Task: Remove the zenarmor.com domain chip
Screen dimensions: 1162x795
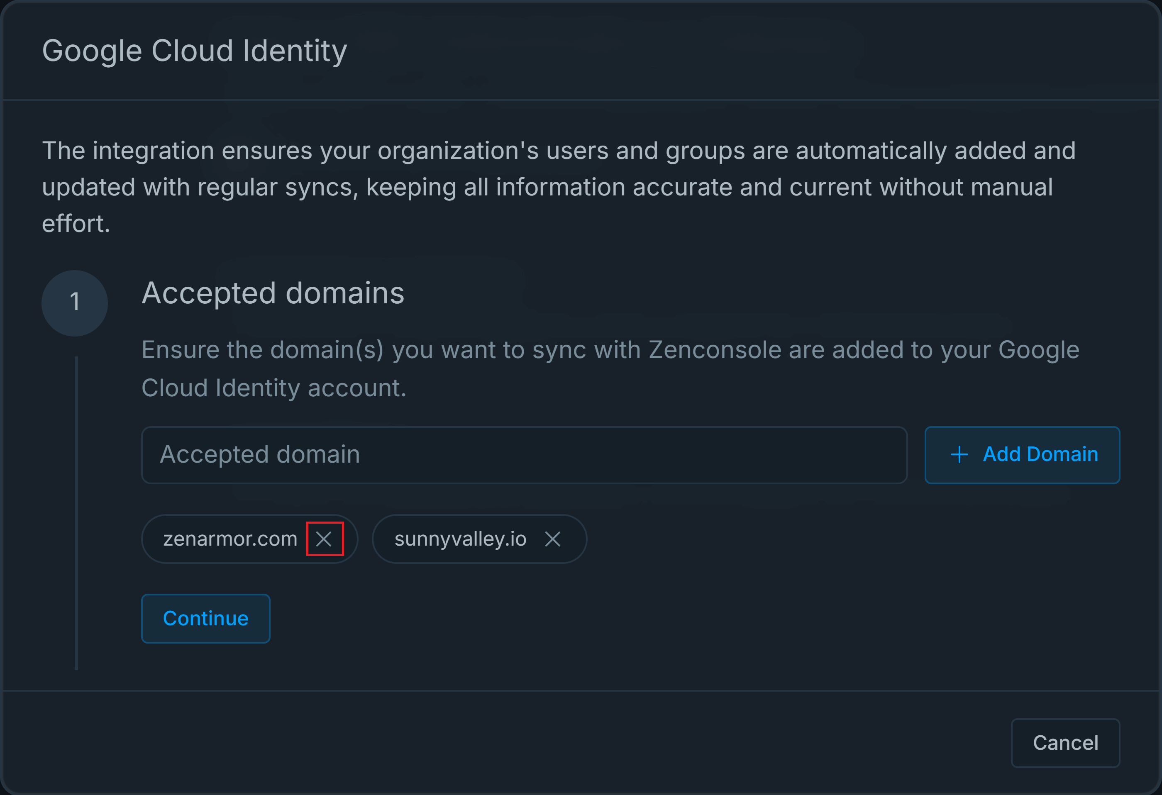Action: (x=324, y=539)
